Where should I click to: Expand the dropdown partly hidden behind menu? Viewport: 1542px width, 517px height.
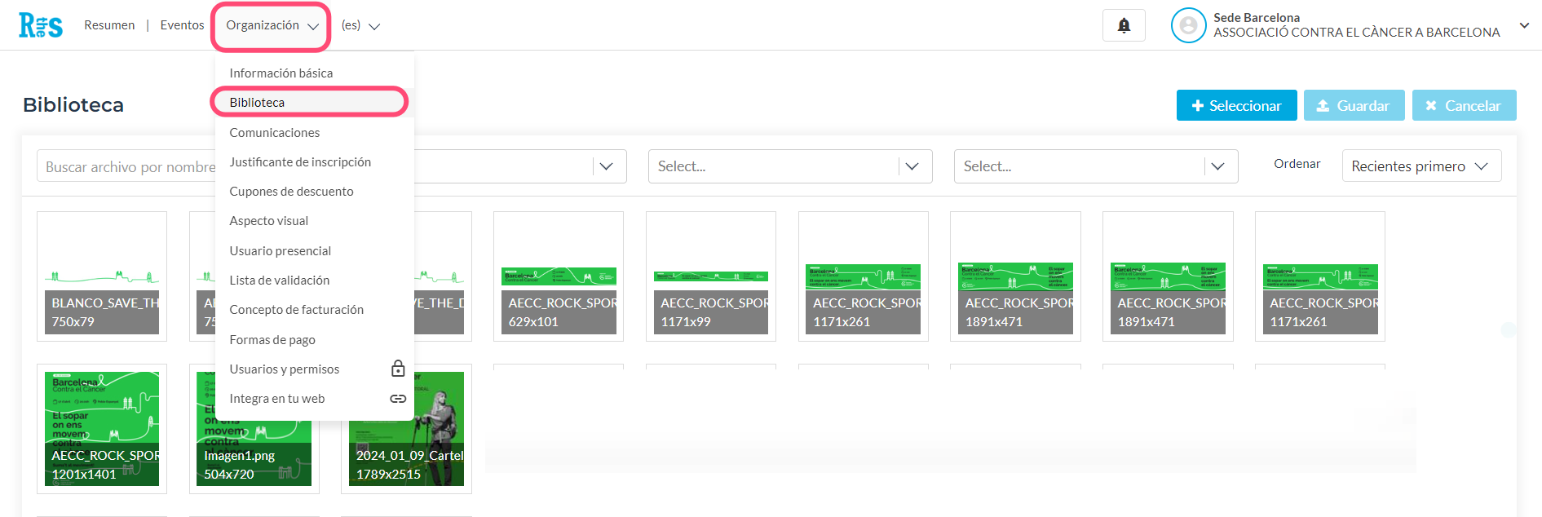606,166
